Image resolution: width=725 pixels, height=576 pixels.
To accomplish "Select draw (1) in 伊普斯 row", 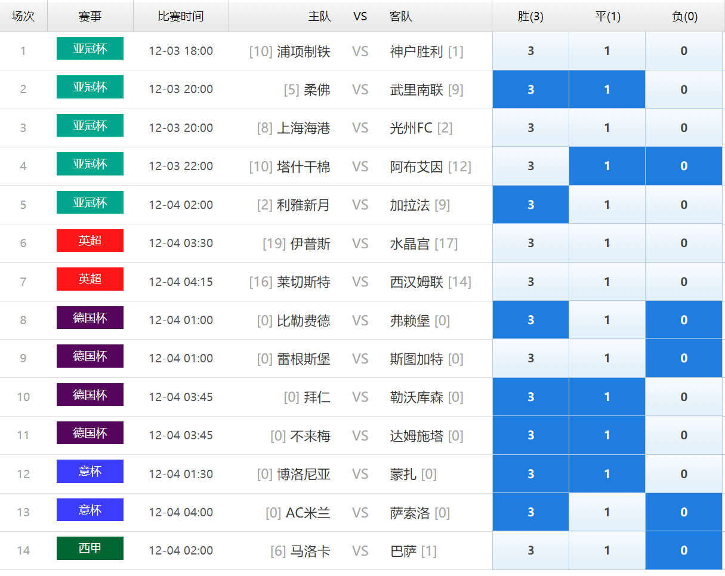I will 607,243.
